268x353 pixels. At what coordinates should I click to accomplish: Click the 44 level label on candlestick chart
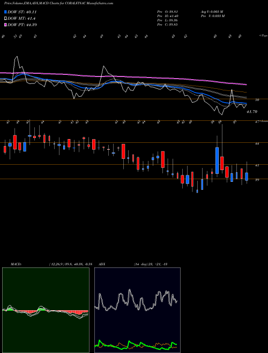[x=257, y=143]
